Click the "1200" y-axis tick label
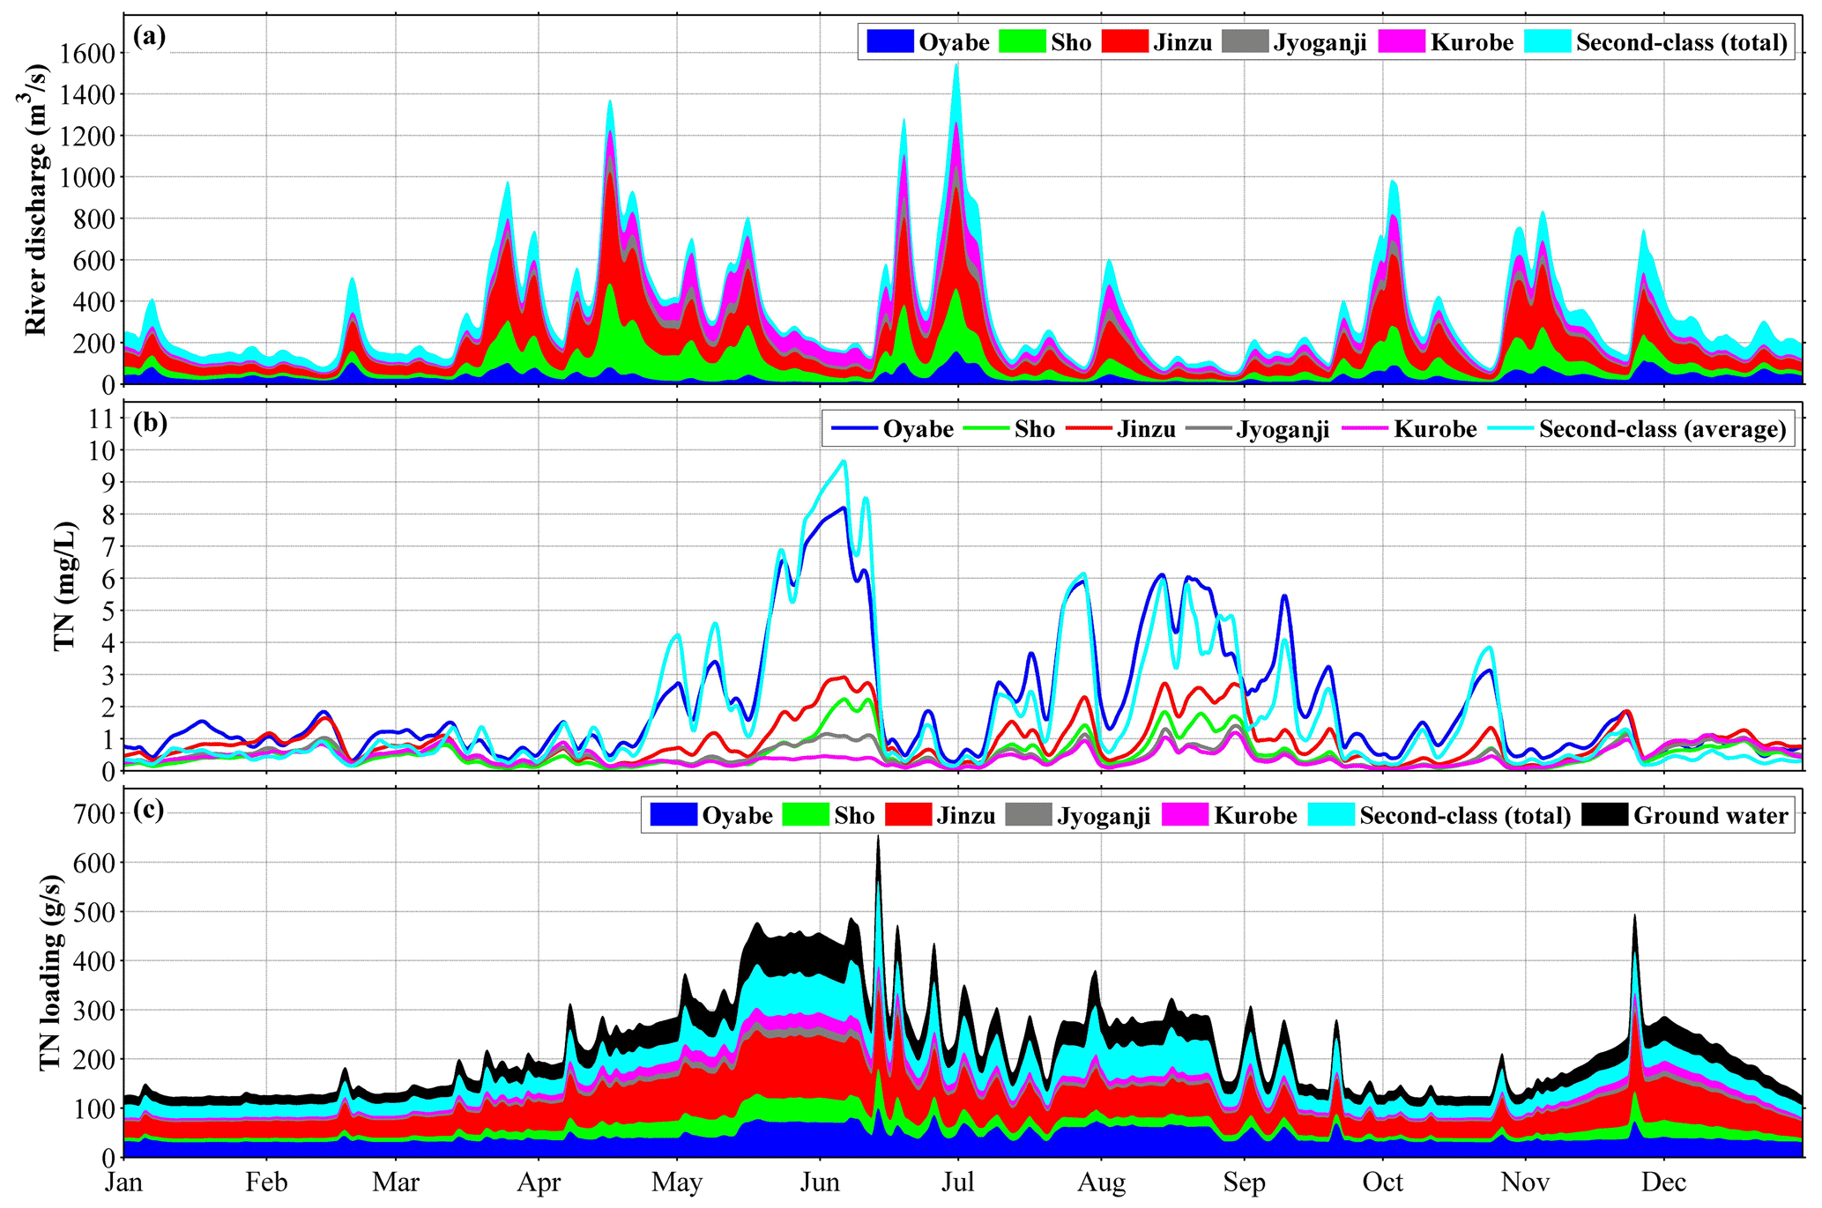This screenshot has width=1822, height=1208. point(88,136)
